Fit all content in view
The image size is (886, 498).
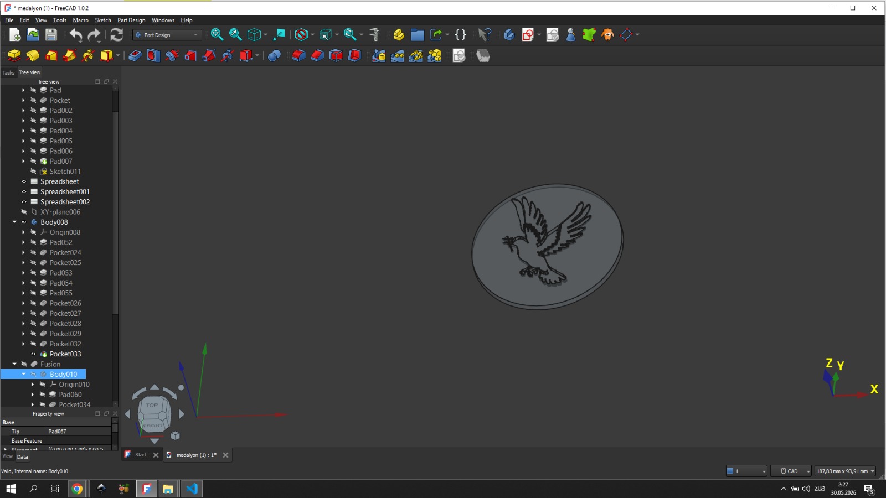click(217, 35)
